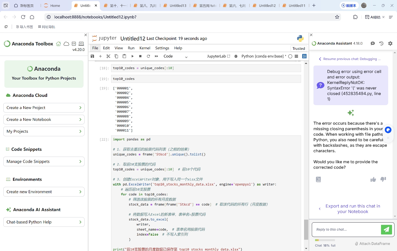Give a thumbs up to the assistant reply
397x251 pixels.
tap(373, 179)
